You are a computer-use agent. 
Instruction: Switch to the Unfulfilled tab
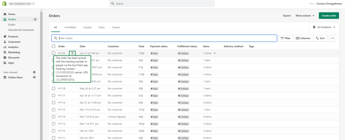click(70, 27)
